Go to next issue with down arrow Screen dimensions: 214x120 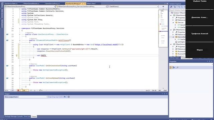coord(35,90)
